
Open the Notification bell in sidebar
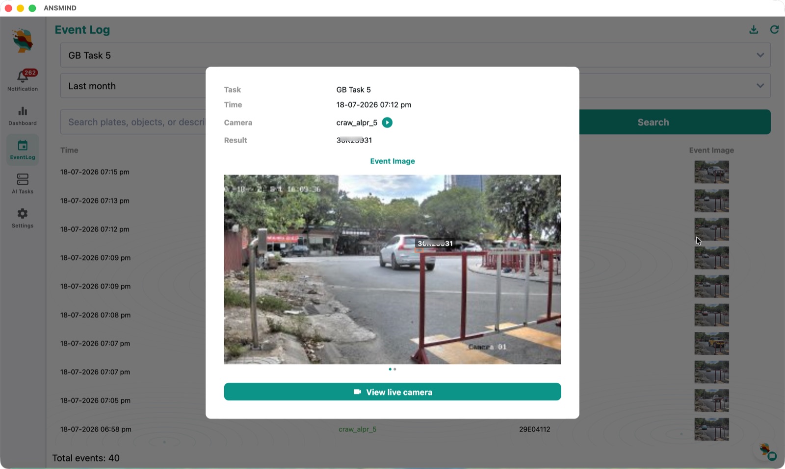[x=23, y=80]
